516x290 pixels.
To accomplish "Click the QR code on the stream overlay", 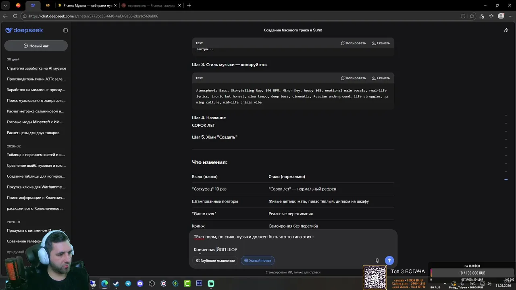I will 375,278.
